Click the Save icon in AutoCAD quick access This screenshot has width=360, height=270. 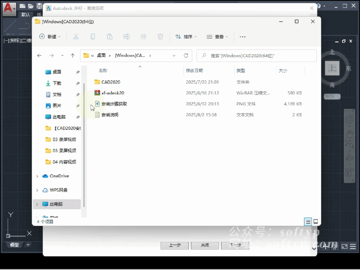tap(39, 6)
